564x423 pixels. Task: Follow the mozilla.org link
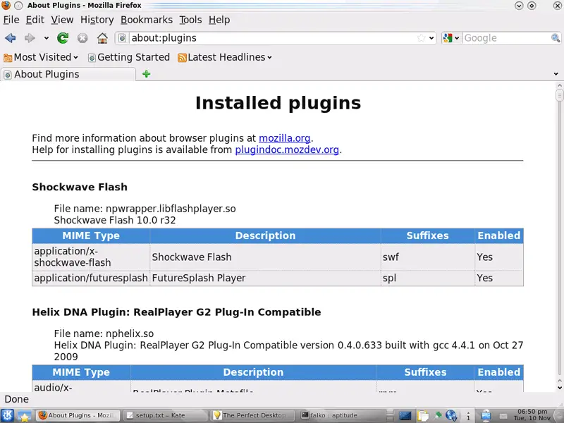click(x=284, y=138)
